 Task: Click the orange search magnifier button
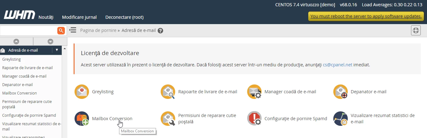(x=61, y=30)
